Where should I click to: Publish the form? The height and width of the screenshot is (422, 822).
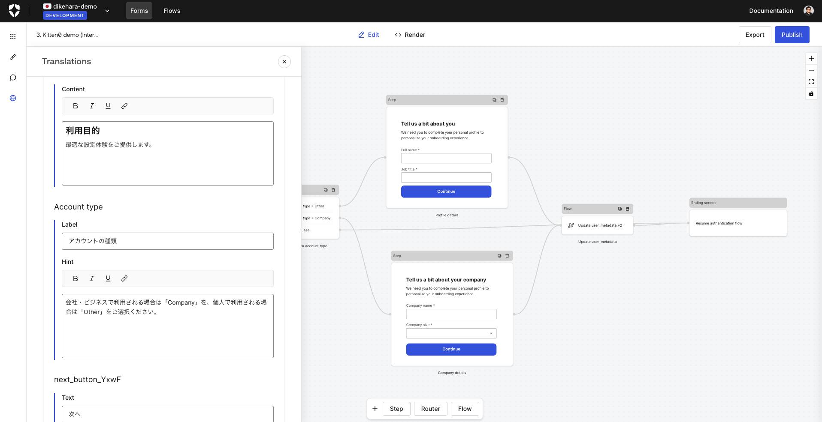point(792,35)
